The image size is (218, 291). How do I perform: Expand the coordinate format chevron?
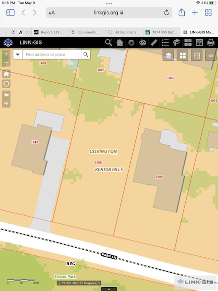pos(99,283)
